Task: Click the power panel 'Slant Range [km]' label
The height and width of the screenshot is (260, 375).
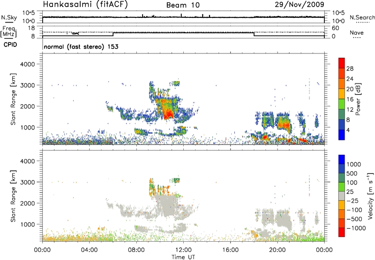Action: tap(13, 99)
